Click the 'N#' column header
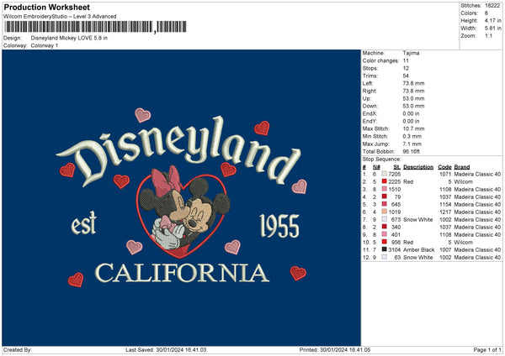505x356 pixels. coord(376,167)
